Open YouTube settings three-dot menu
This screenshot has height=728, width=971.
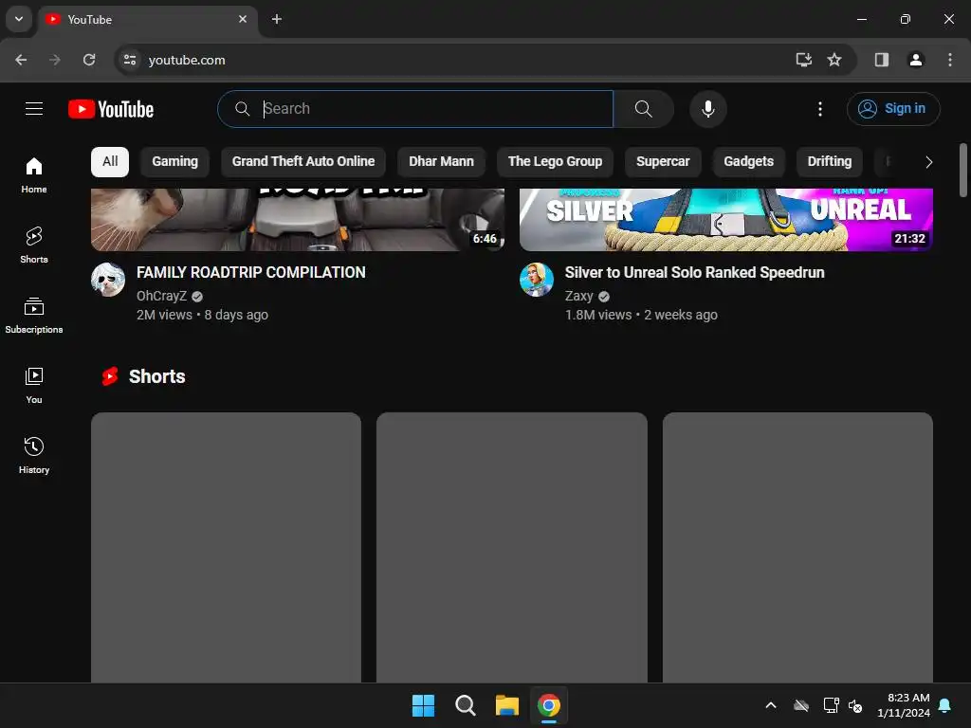(x=820, y=109)
